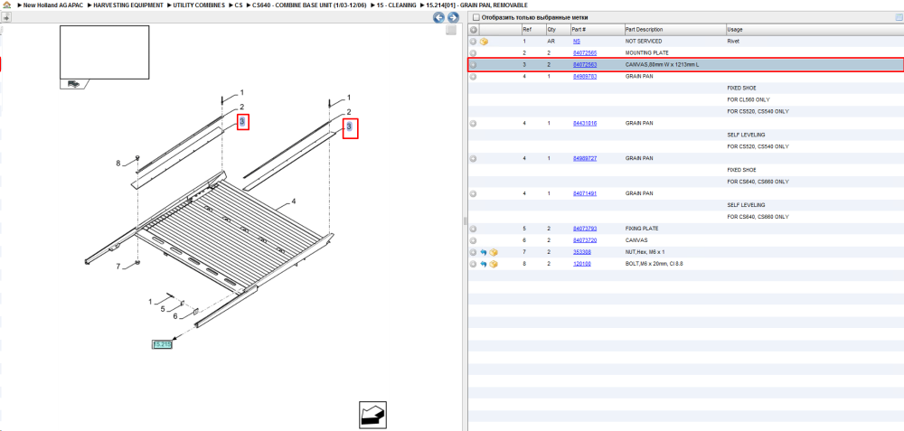Screen dimensions: 904x431
Task: Open part number link 84072565
Action: point(585,53)
